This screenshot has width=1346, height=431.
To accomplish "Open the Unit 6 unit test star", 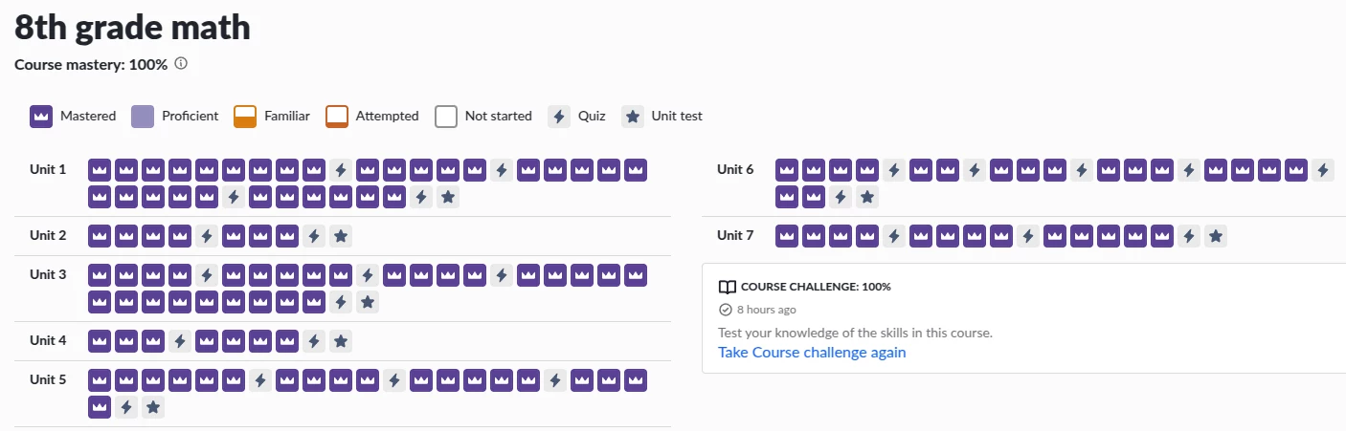I will click(866, 197).
